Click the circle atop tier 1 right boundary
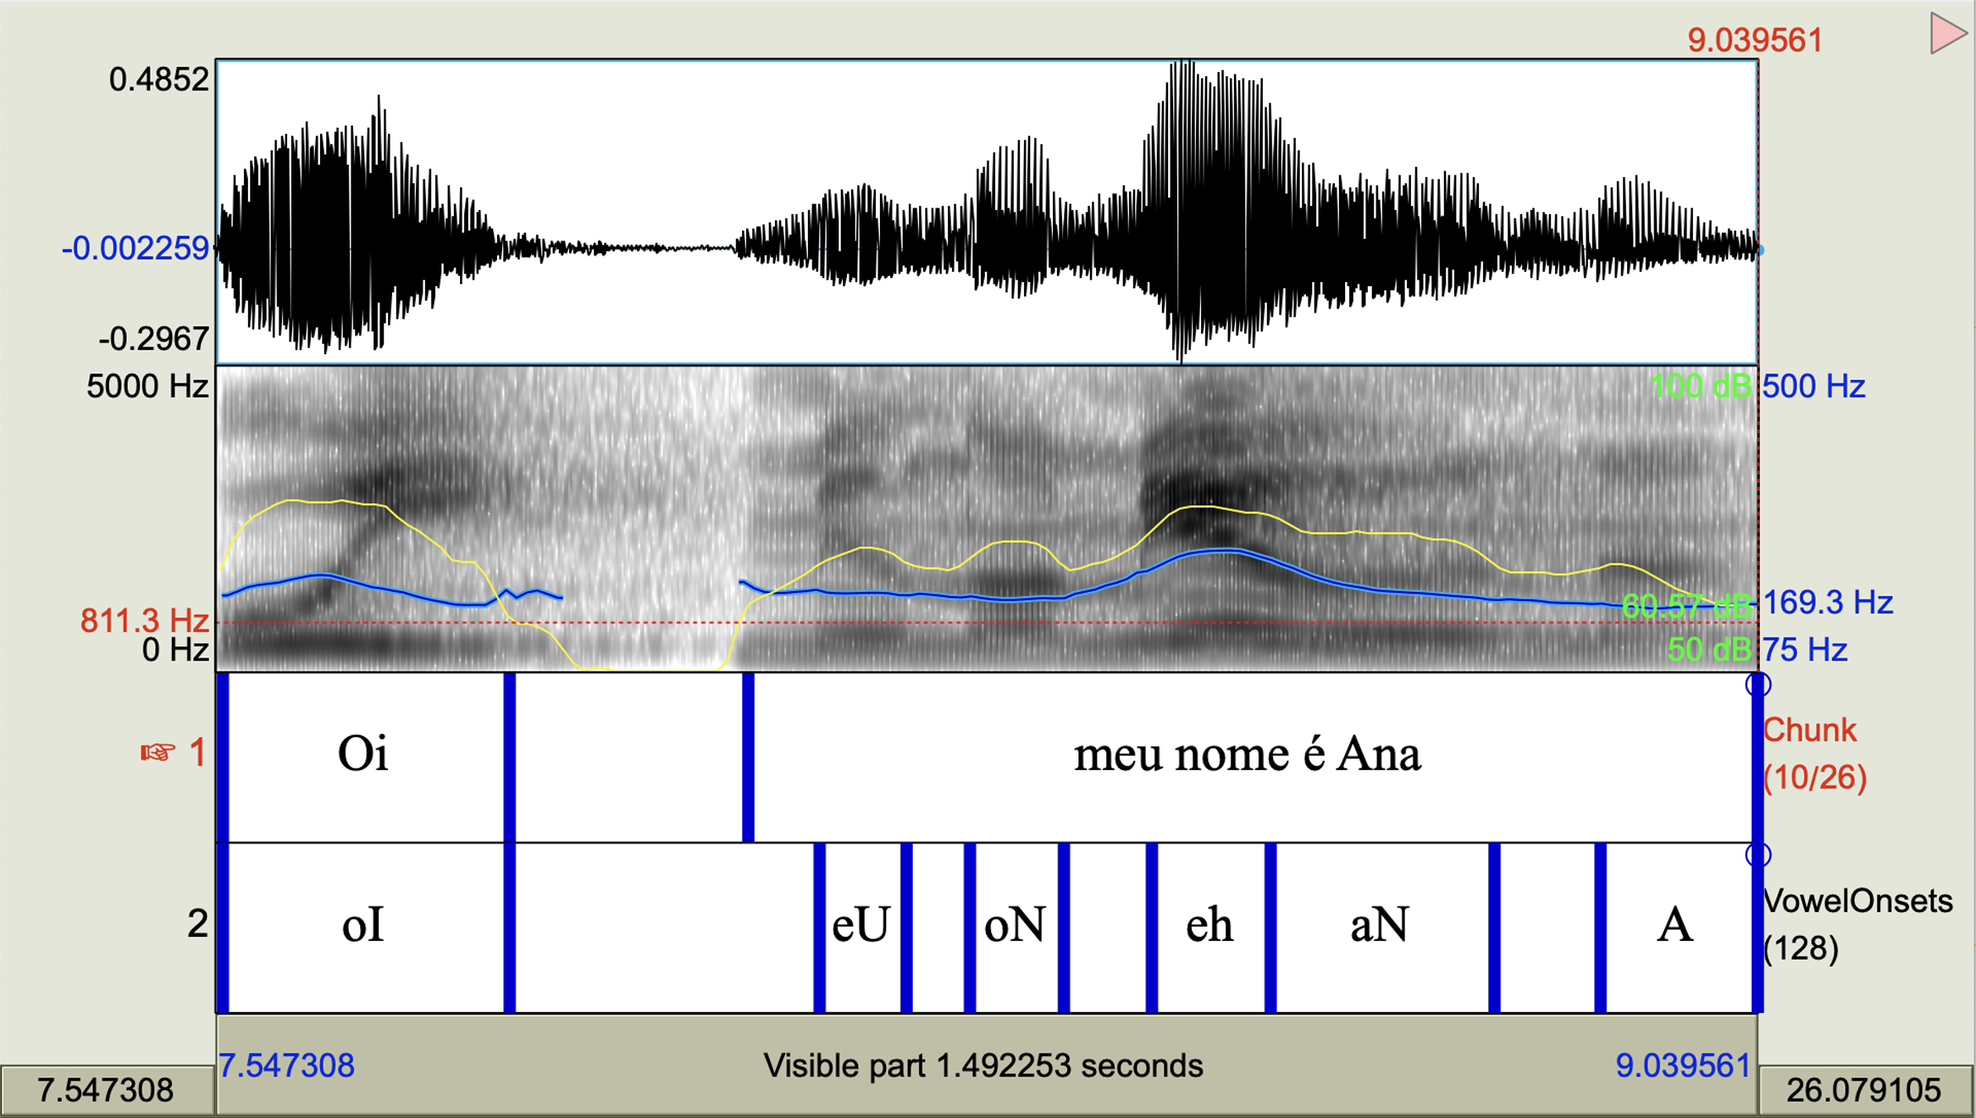Viewport: 1976px width, 1118px height. (1757, 684)
